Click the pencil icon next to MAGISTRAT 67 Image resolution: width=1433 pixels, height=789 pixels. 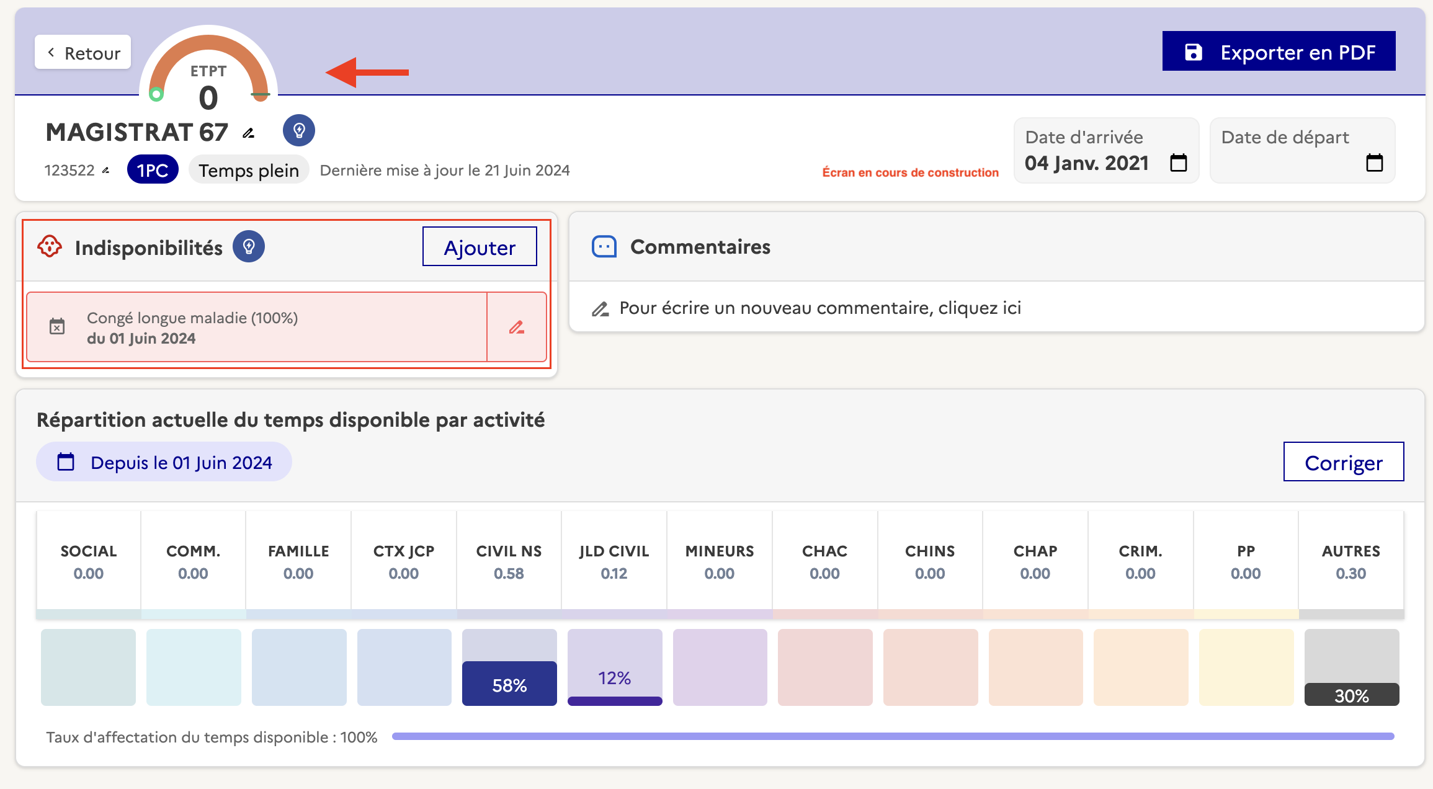click(249, 133)
